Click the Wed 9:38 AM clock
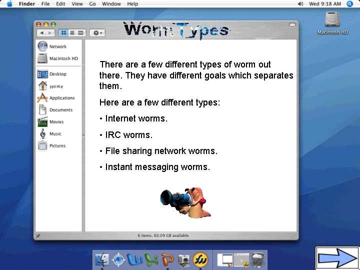 [x=325, y=4]
